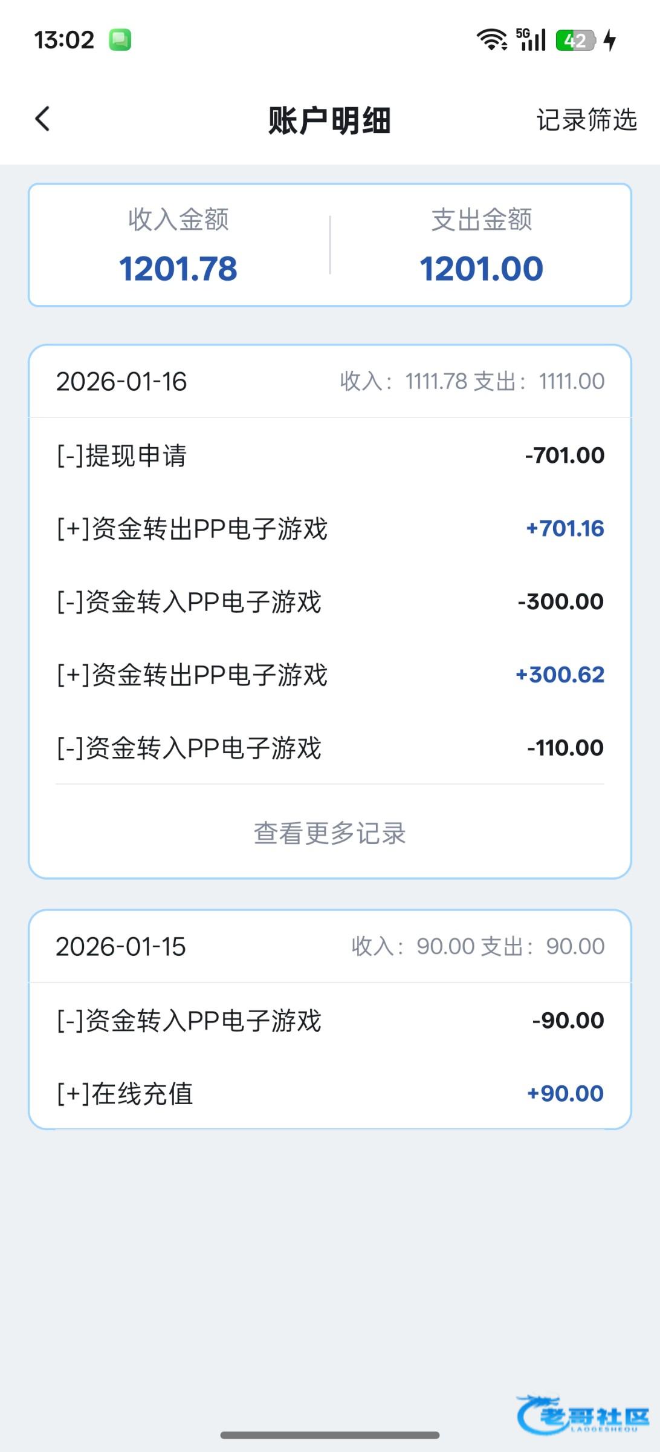Open the 资金转入PP电子游戏 -300.00 entry
The height and width of the screenshot is (1452, 660).
tap(330, 602)
